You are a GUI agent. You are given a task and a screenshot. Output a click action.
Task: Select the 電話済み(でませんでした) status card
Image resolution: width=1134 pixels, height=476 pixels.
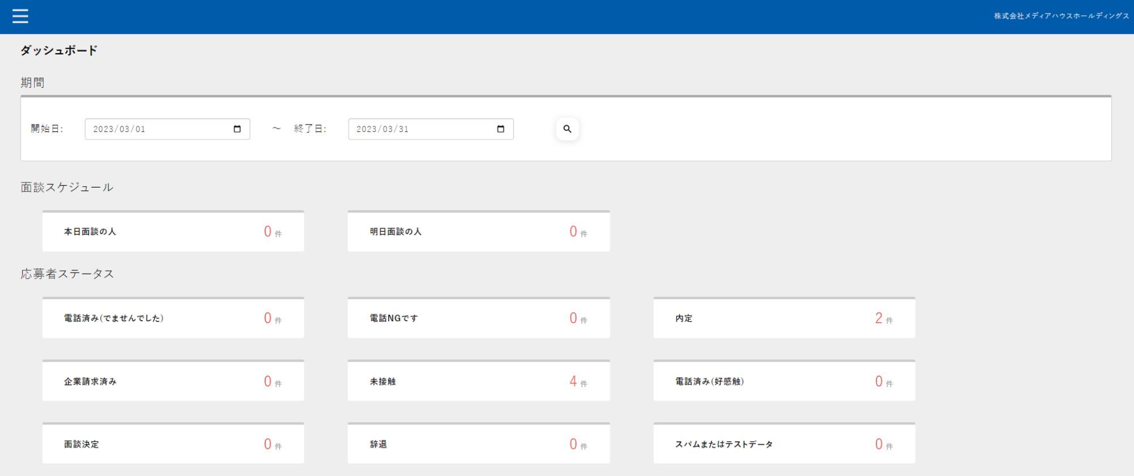pos(173,318)
